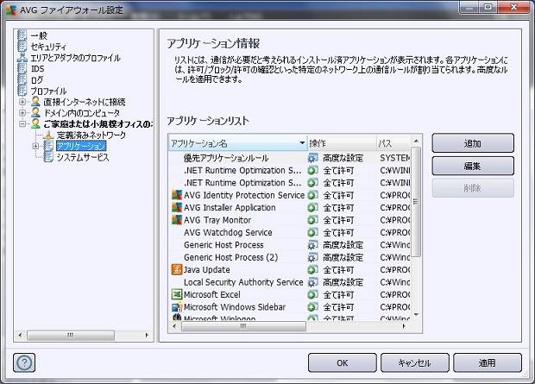This screenshot has height=384, width=535.
Task: Click AVG logo beside Tray Monitor
Action: tap(177, 220)
